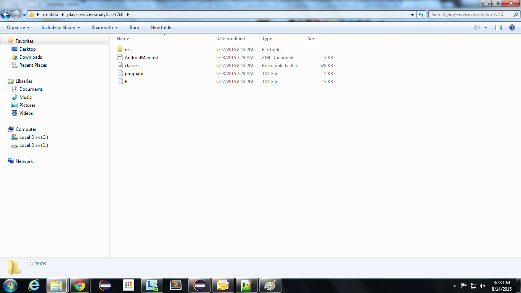Click the "12 KB" size cell
Screen dimensions: 521x293
(x=327, y=82)
